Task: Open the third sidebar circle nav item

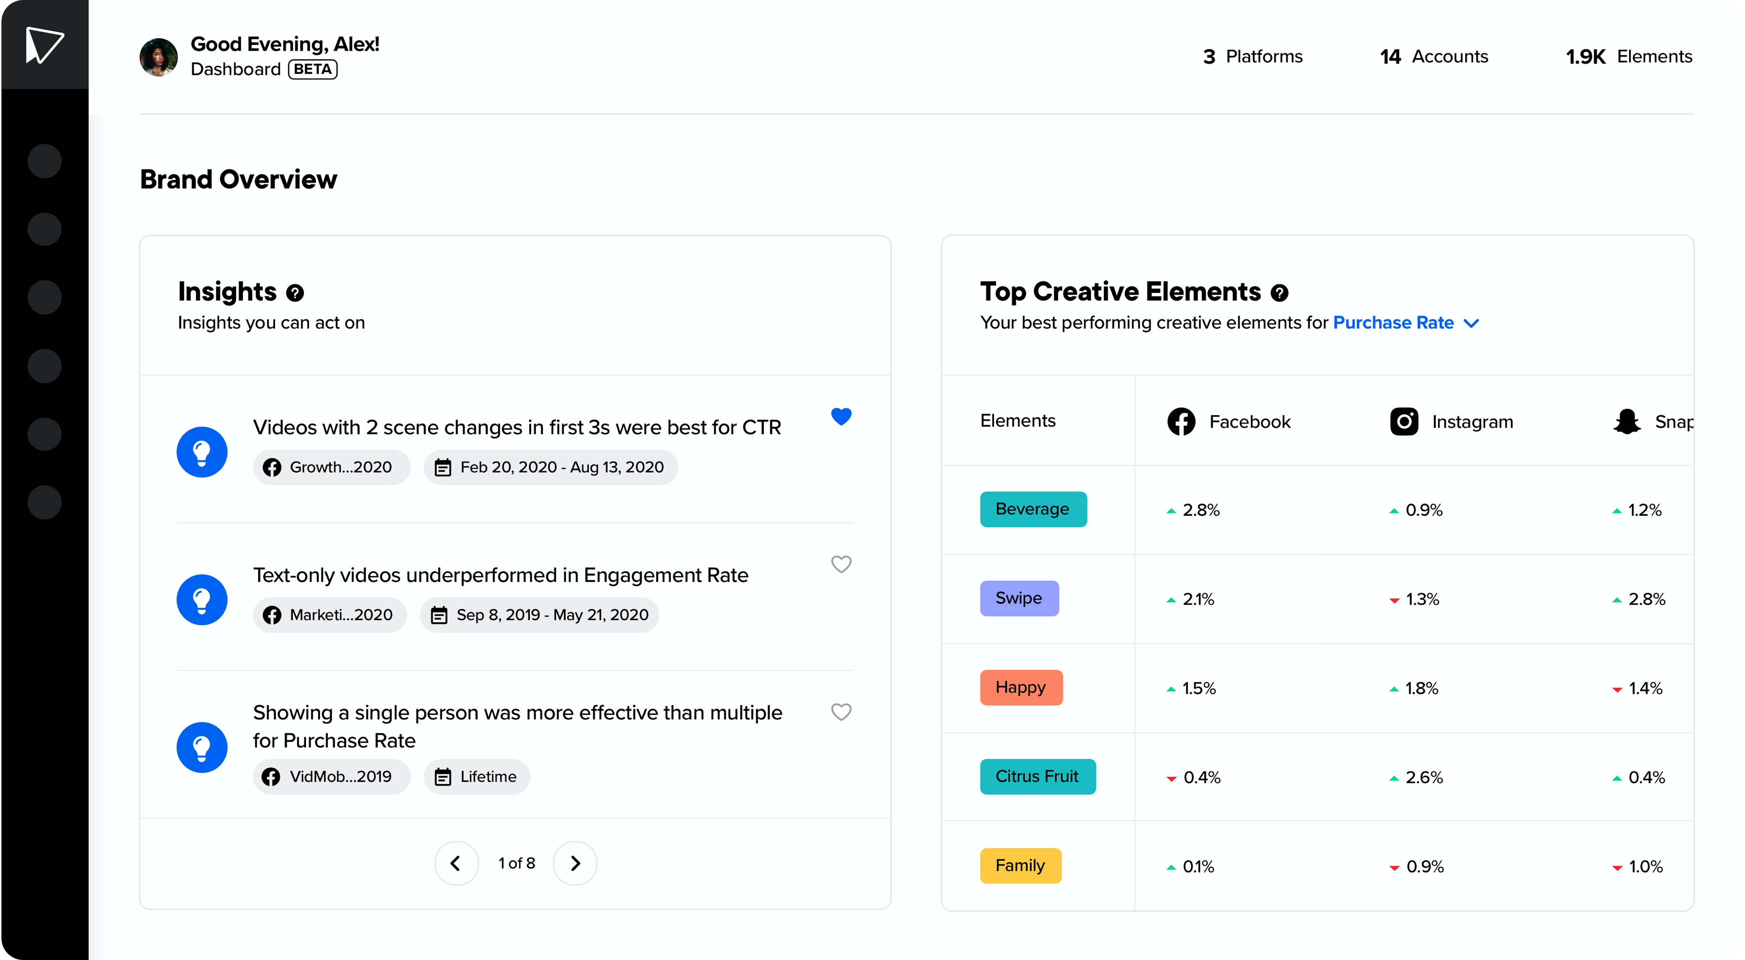Action: pyautogui.click(x=44, y=298)
